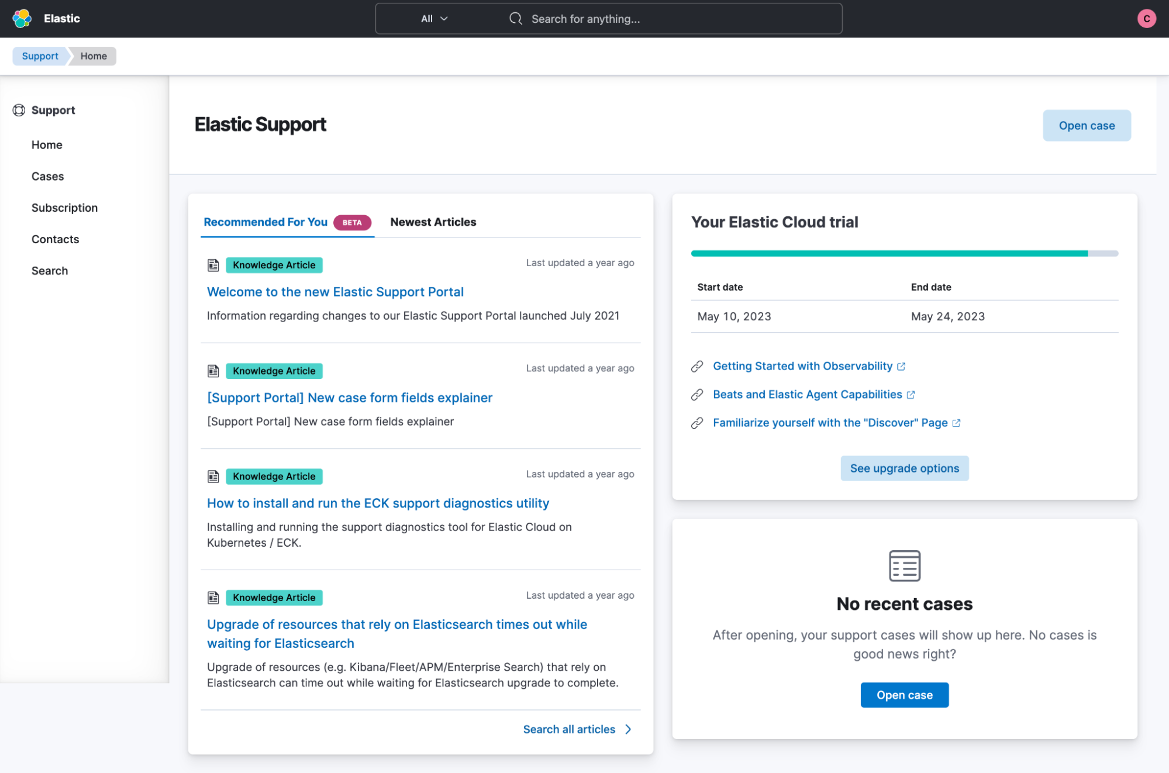Viewport: 1169px width, 773px height.
Task: Click document icon beside Welcome article
Action: tap(213, 265)
